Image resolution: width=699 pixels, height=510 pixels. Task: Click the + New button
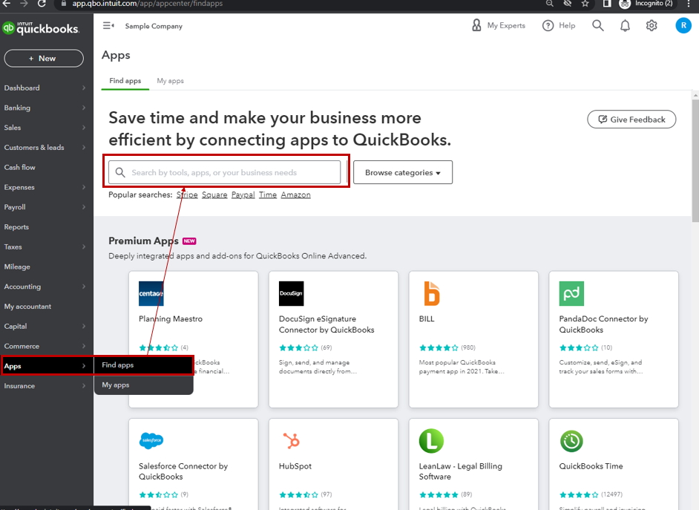coord(44,59)
